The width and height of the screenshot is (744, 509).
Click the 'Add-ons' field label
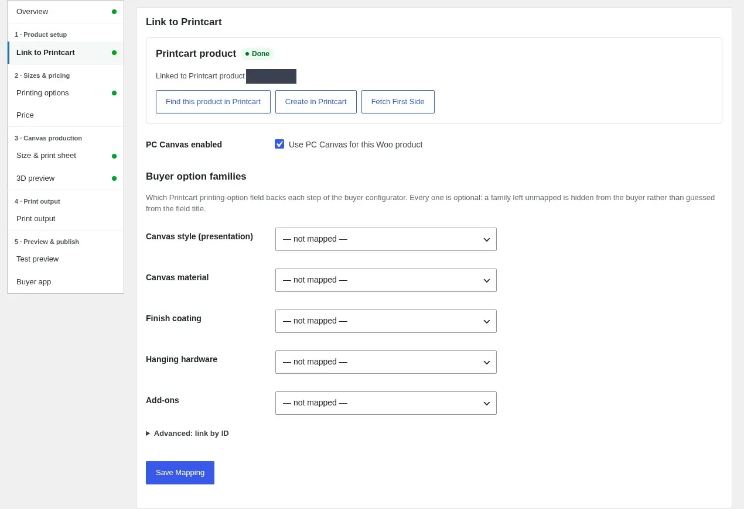pos(162,400)
